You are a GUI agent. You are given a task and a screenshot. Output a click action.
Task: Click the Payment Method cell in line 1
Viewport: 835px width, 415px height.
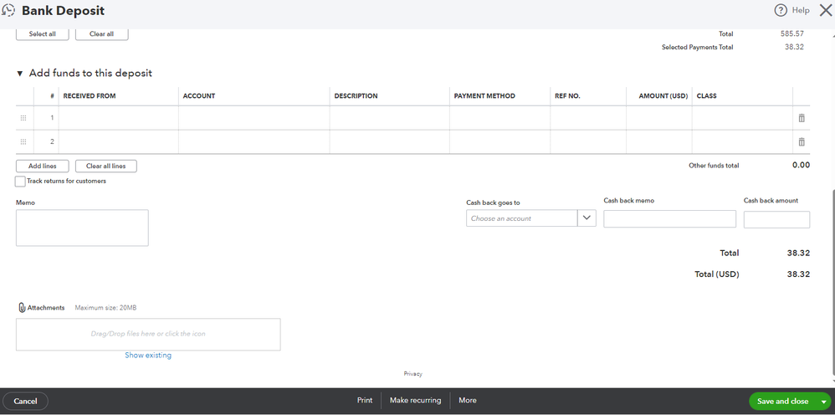tap(500, 118)
